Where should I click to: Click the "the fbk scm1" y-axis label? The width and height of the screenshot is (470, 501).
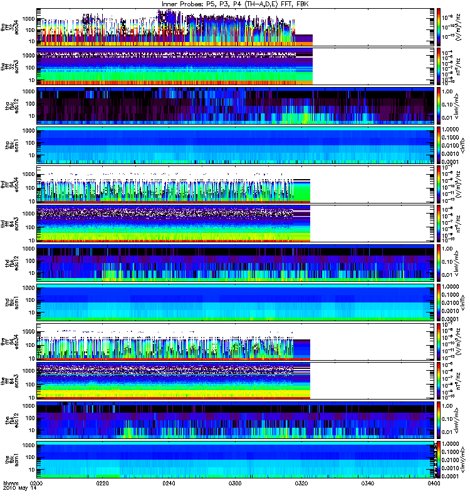point(12,460)
